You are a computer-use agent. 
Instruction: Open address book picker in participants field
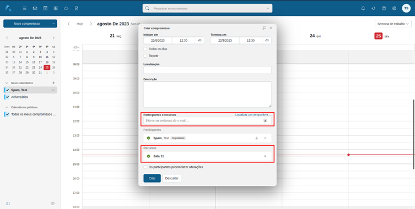point(265,120)
